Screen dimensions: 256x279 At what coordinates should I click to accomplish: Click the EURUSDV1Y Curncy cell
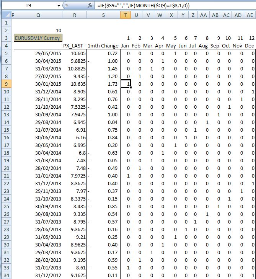[38, 38]
